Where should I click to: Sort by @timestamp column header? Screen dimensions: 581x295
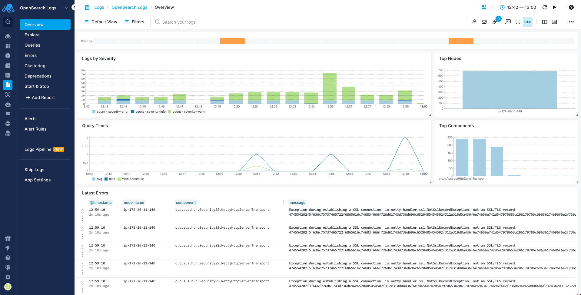(101, 203)
